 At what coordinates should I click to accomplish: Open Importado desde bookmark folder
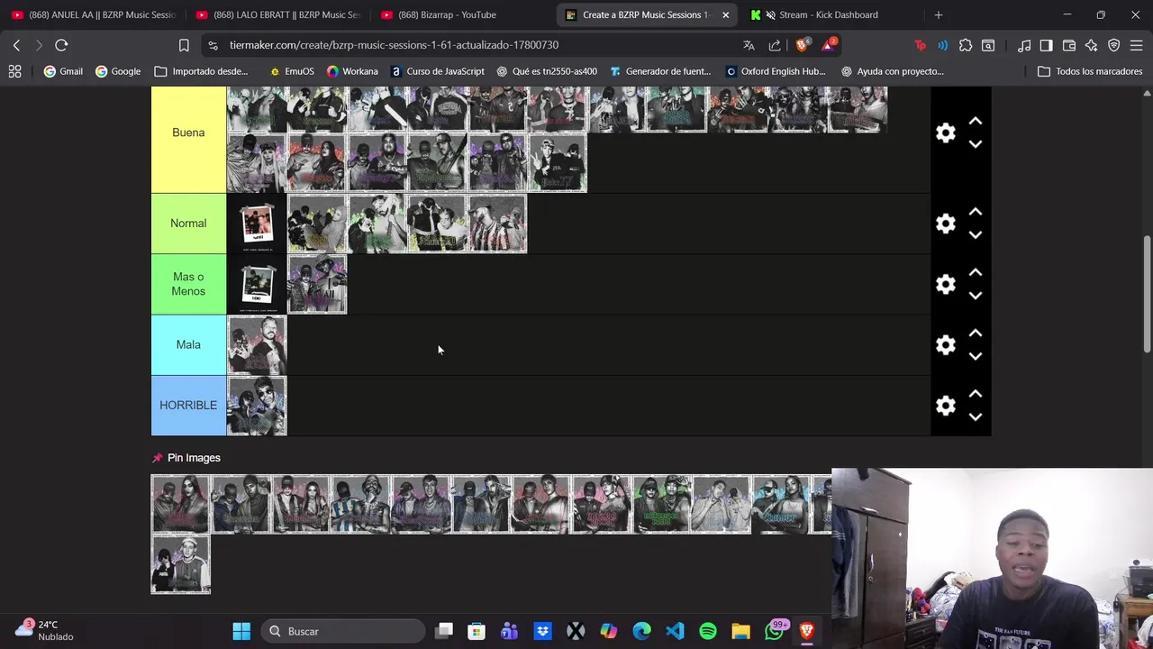pos(201,71)
